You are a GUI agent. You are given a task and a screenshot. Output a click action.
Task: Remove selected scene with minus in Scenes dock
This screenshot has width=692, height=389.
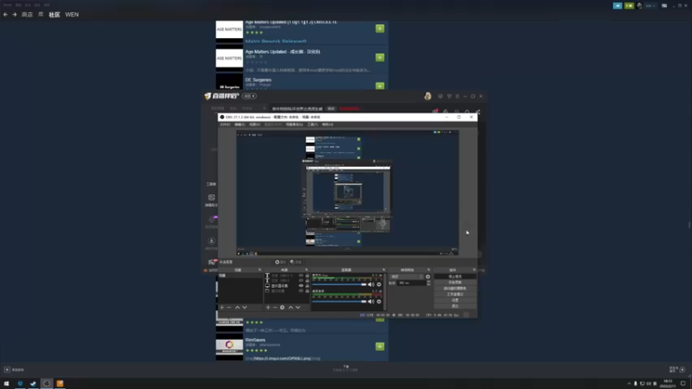(x=229, y=308)
